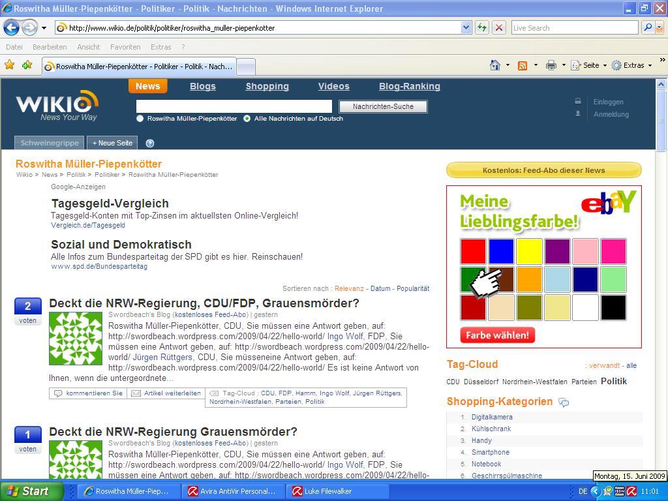Go back with the browser Back arrow
Viewport: 668px width, 501px height.
click(x=12, y=28)
